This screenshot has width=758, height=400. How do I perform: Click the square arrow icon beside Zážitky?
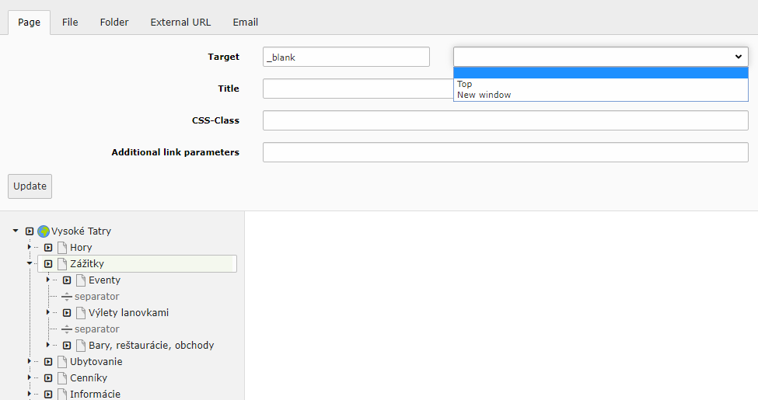click(48, 264)
